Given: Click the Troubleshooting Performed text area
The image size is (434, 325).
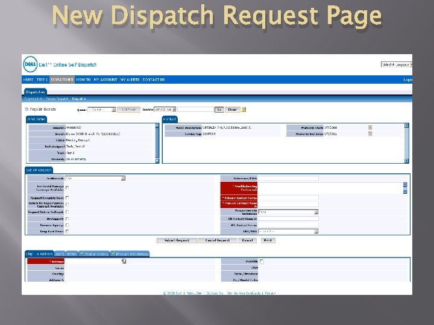Looking at the screenshot, I should [330, 188].
